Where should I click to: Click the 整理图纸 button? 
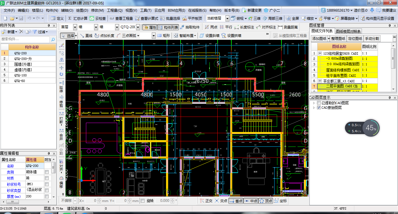click(338, 38)
